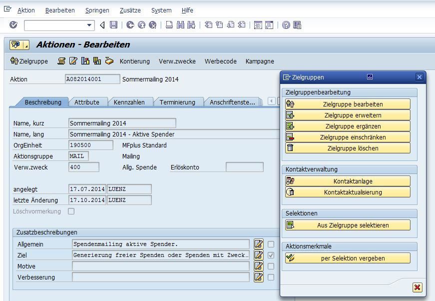Viewport: 435px width, 301px height.
Task: Click the Motive text field
Action: tap(161, 266)
